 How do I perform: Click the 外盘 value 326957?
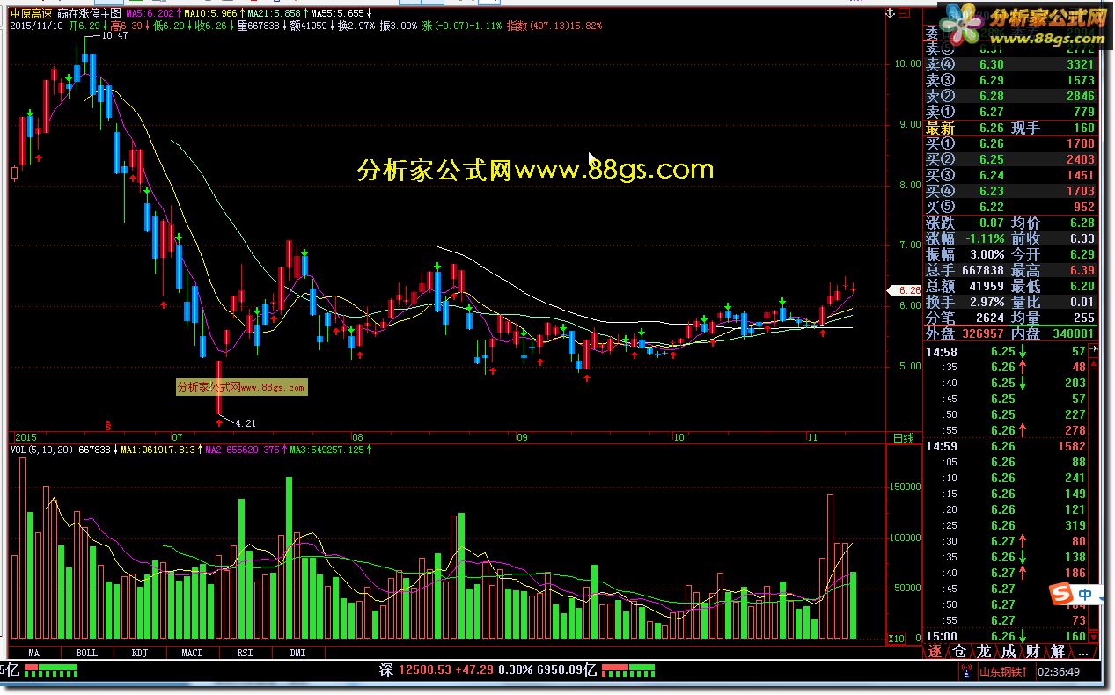[983, 333]
